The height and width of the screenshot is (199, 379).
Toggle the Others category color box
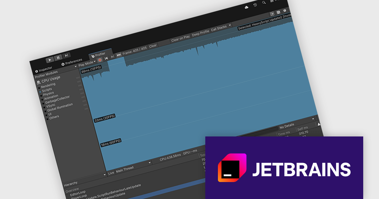tap(47, 119)
